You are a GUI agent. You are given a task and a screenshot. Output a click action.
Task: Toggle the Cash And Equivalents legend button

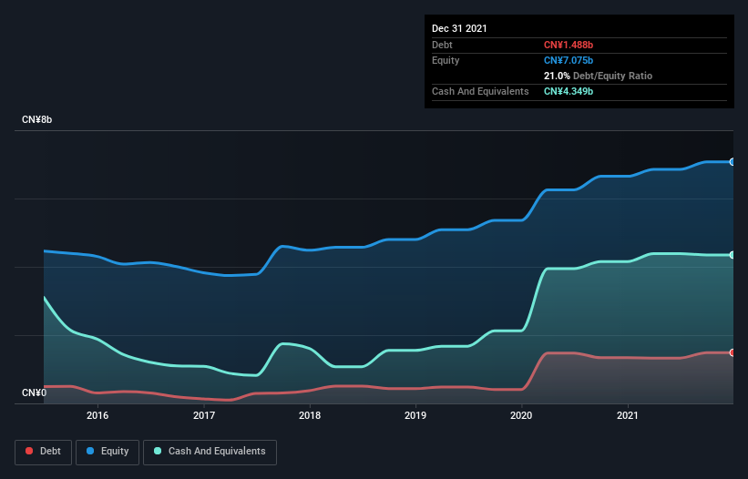pos(210,452)
